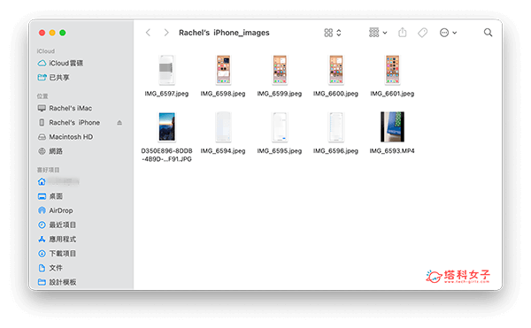Click the green full-screen window button
Screen dimensions: 531x328
(63, 33)
